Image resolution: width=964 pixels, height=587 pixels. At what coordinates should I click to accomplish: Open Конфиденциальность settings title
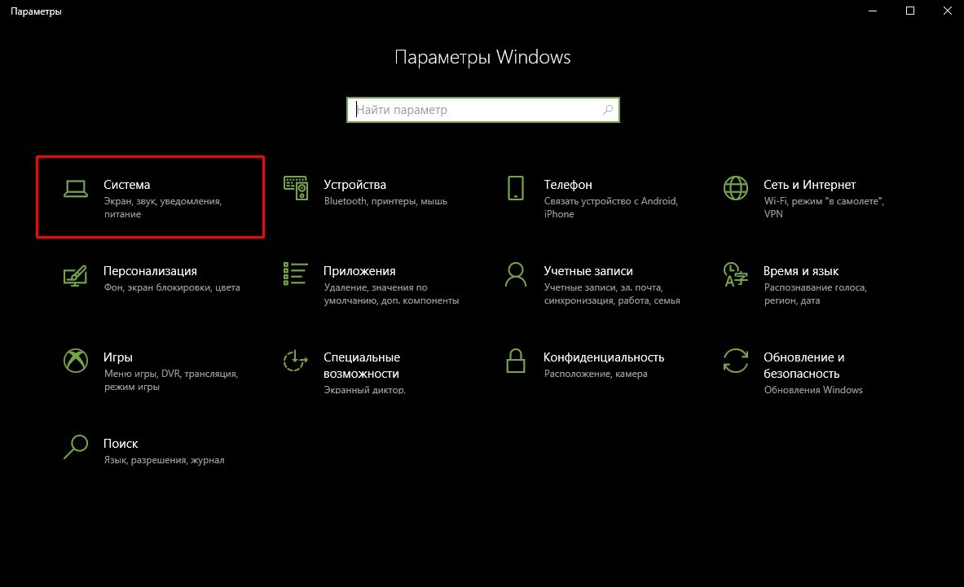[x=604, y=357]
